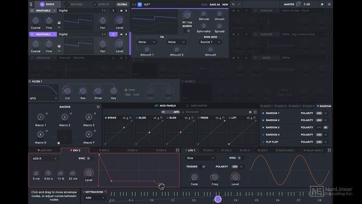Click the keyboard icon in oscillator 1
Image resolution: width=362 pixels, height=204 pixels.
click(x=59, y=23)
